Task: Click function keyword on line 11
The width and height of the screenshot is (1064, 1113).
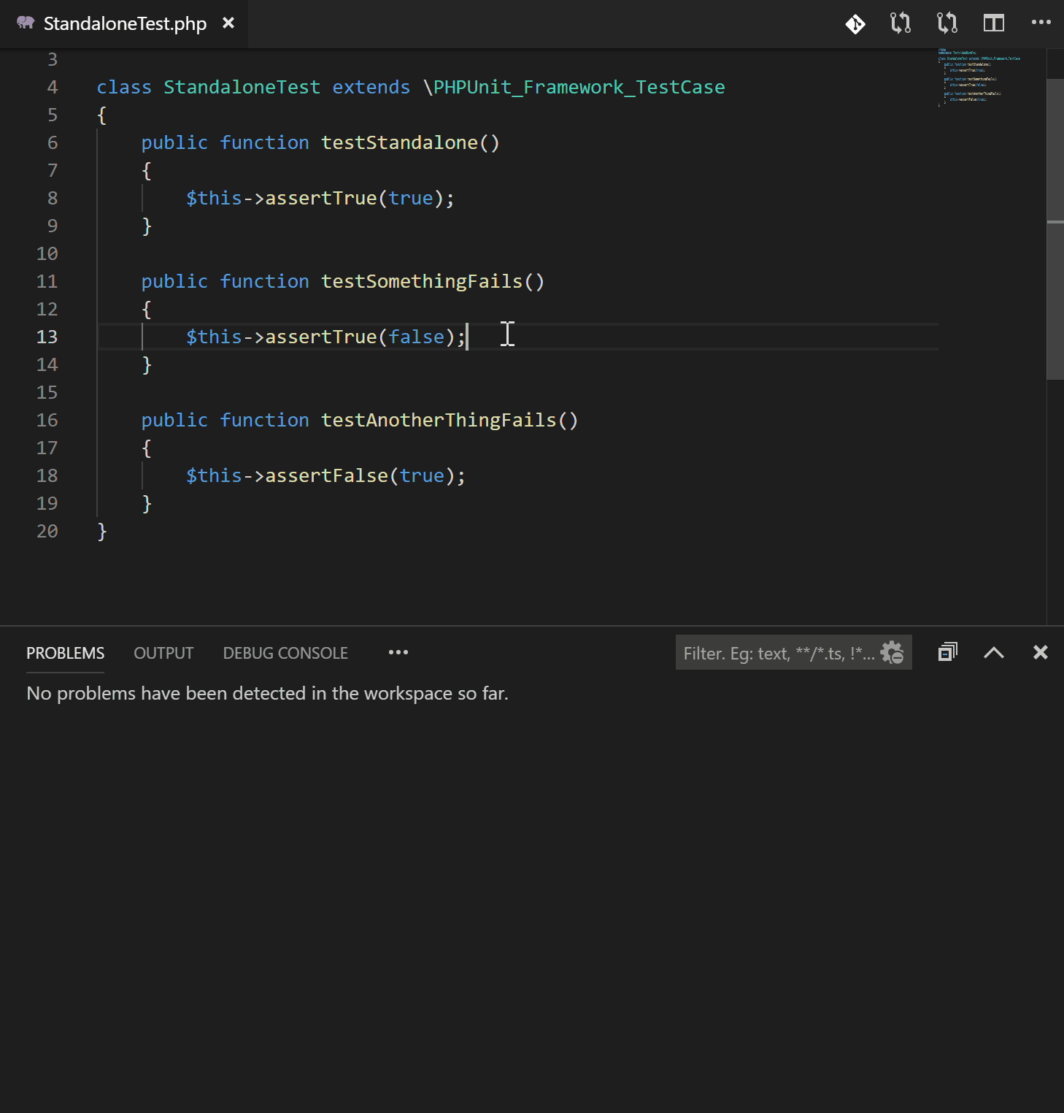Action: click(264, 281)
